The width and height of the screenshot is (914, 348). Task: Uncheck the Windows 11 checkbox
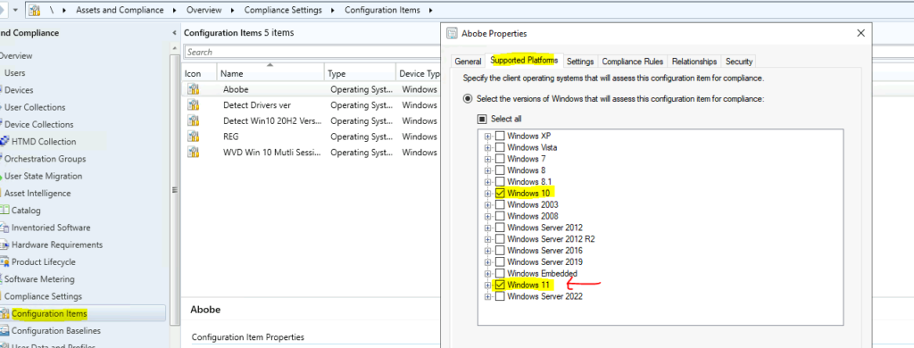pyautogui.click(x=500, y=285)
